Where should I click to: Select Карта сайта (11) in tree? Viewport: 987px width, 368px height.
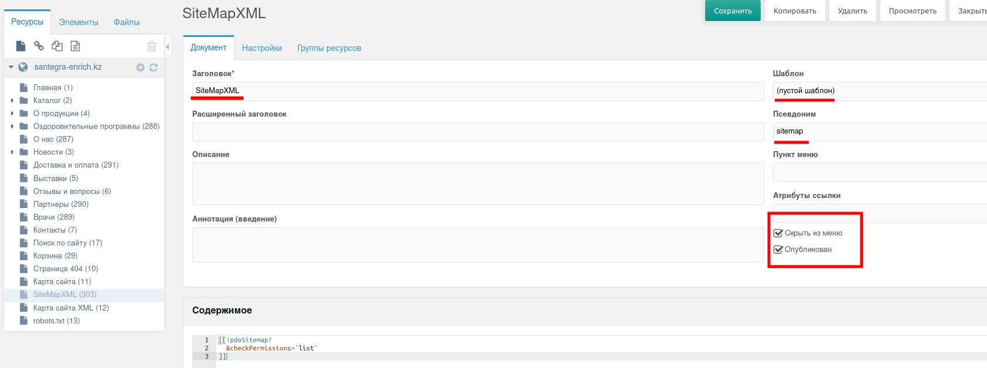[62, 282]
